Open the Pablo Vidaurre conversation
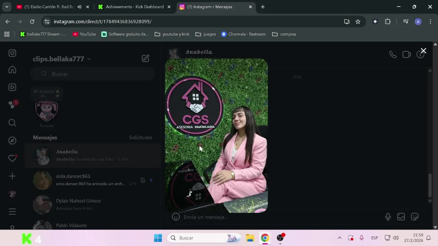The image size is (438, 246). (x=92, y=224)
